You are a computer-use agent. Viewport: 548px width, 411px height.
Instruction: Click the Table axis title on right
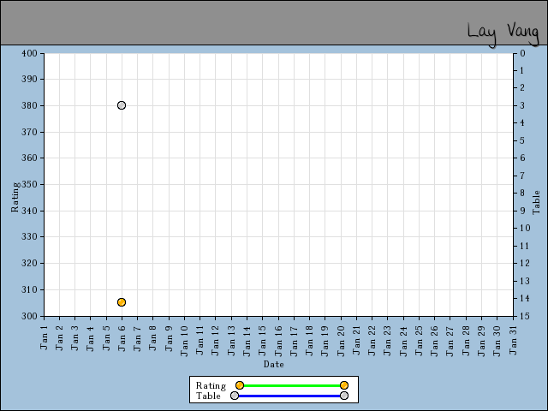point(536,202)
